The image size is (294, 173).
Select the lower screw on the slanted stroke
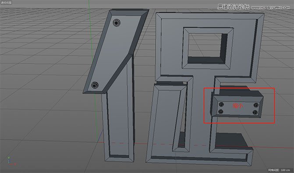[x=95, y=85]
